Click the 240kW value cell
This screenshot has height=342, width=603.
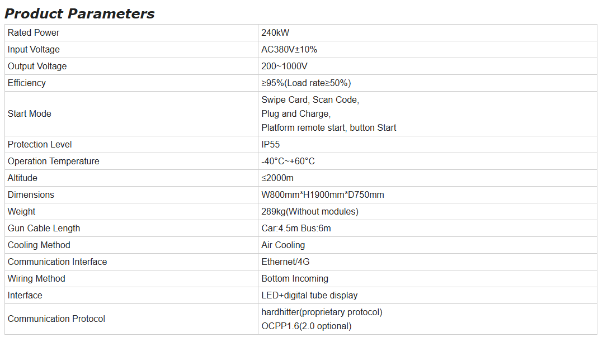tap(427, 32)
